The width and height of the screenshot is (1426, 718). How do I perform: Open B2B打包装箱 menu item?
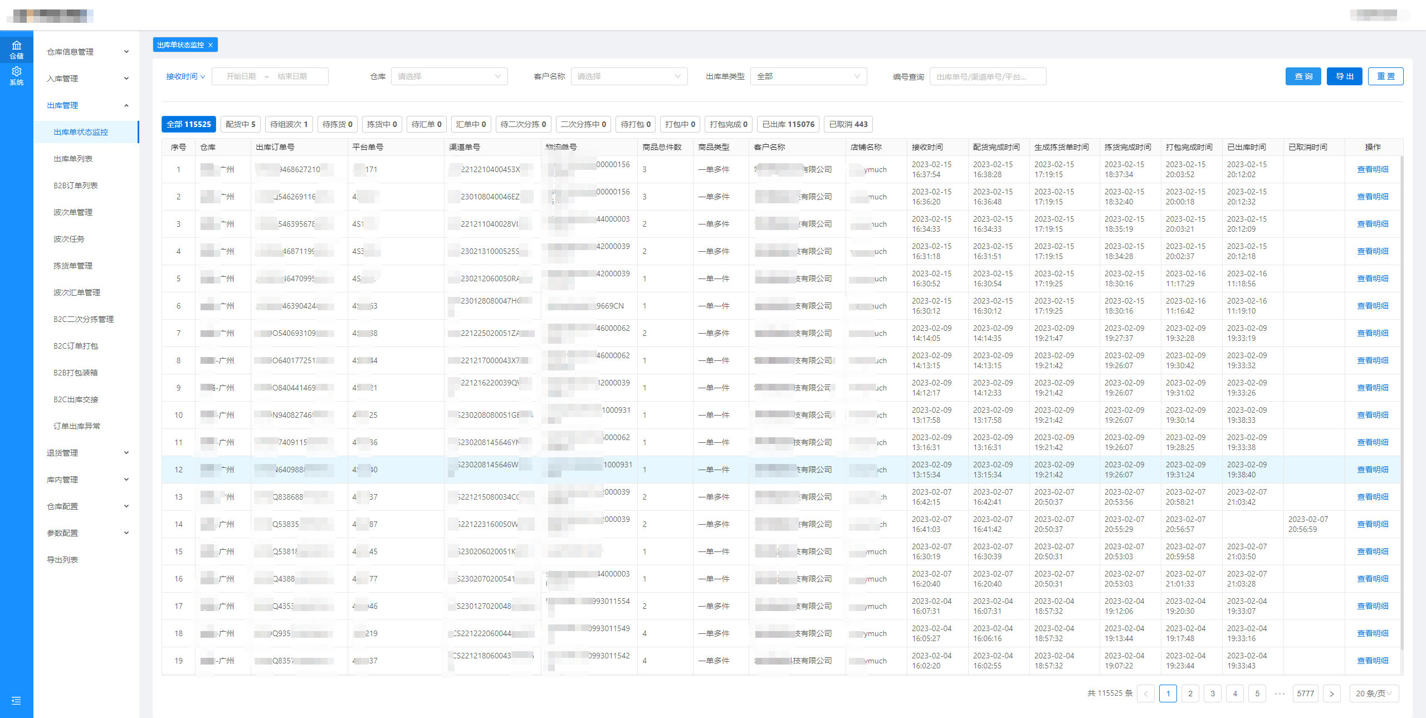pos(86,373)
